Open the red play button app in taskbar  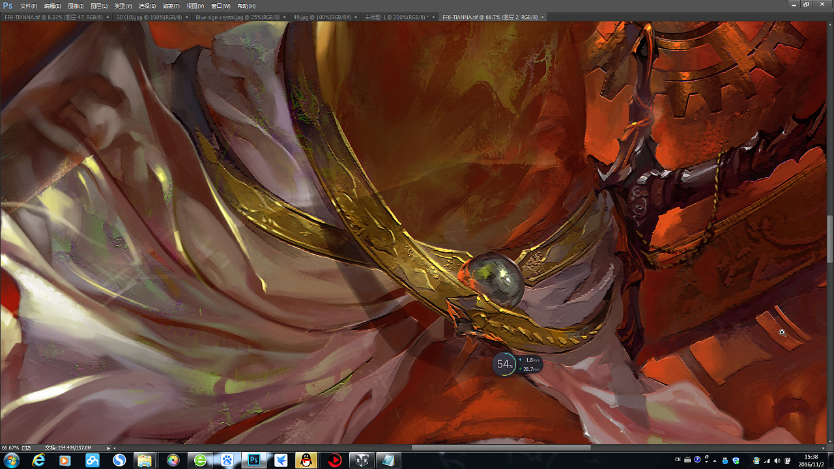click(334, 461)
